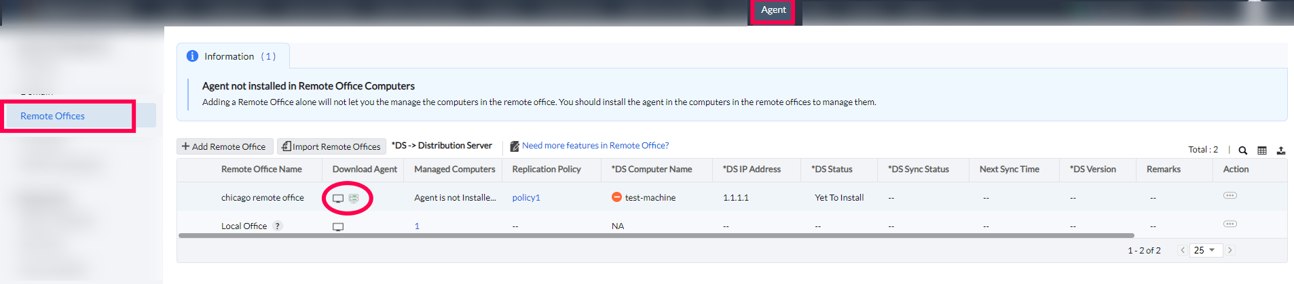Download agent for Local Office
Image resolution: width=1294 pixels, height=284 pixels.
(x=338, y=227)
